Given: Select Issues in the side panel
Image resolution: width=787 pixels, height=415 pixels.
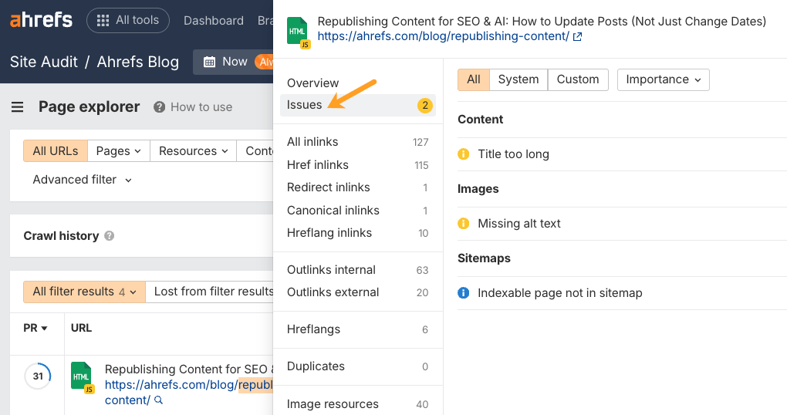Looking at the screenshot, I should pos(305,105).
